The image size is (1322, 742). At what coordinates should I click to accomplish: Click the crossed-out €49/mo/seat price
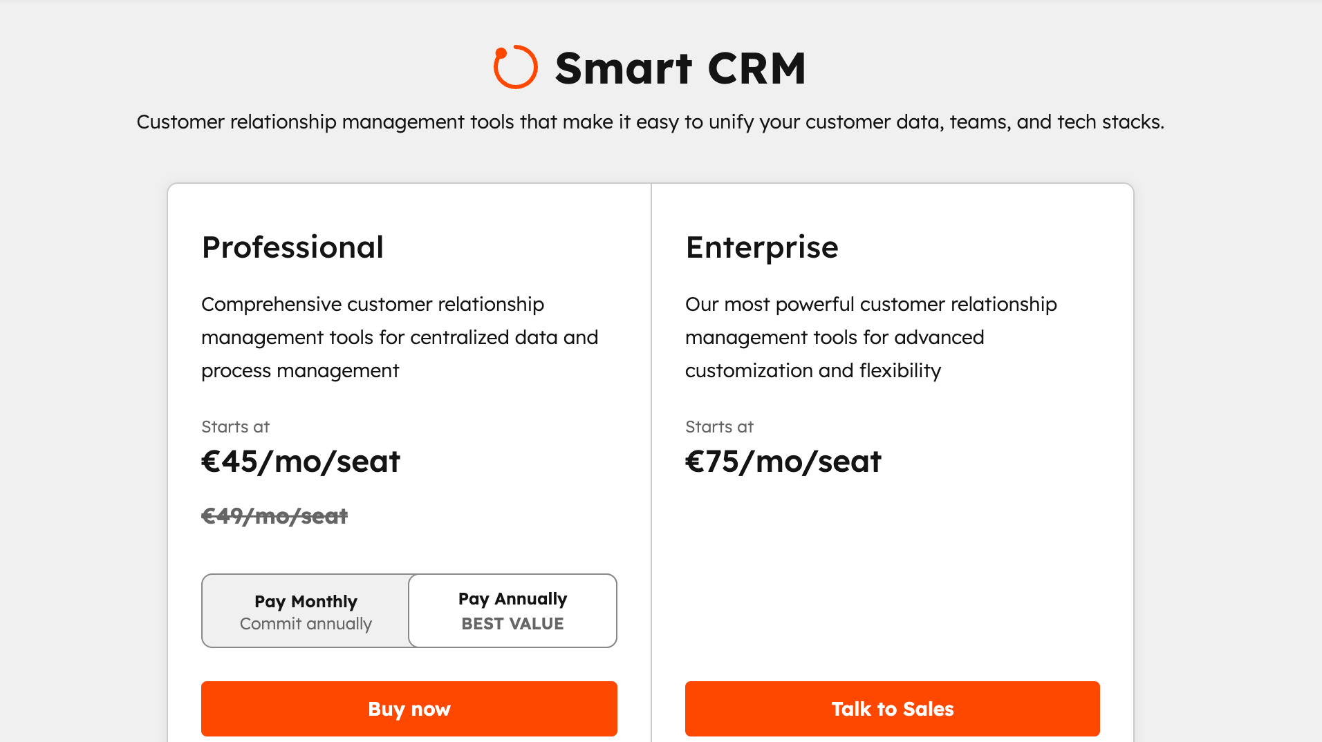click(x=274, y=516)
